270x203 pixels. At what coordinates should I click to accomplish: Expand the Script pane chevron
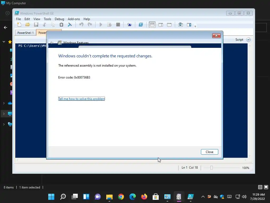tap(248, 40)
